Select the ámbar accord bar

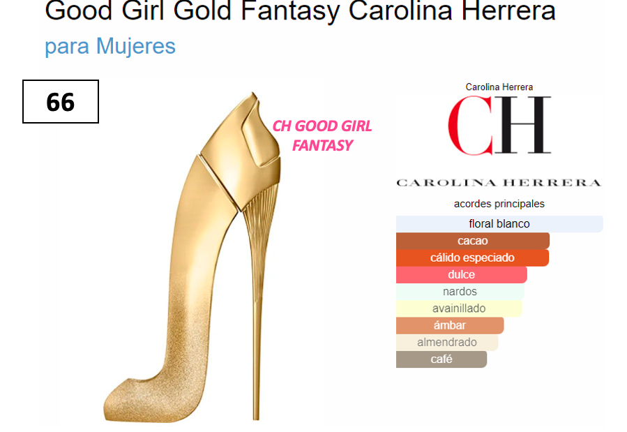pos(450,326)
